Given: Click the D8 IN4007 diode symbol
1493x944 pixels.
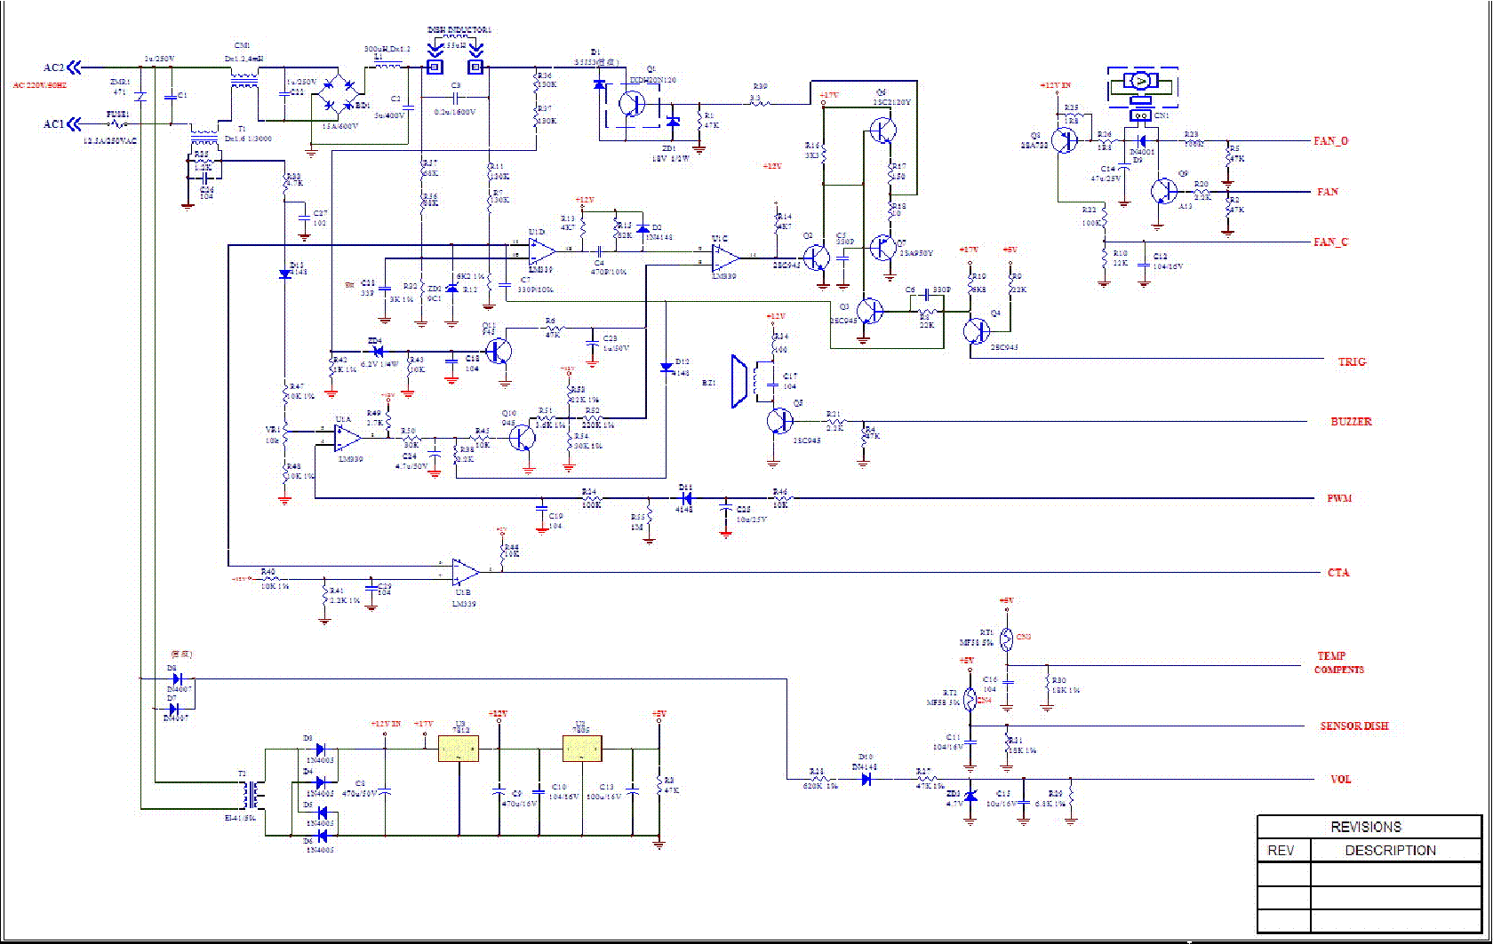Looking at the screenshot, I should tap(176, 679).
